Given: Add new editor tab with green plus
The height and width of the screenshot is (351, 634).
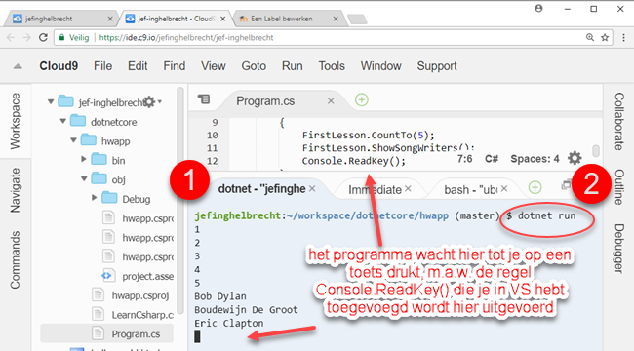Looking at the screenshot, I should (362, 99).
